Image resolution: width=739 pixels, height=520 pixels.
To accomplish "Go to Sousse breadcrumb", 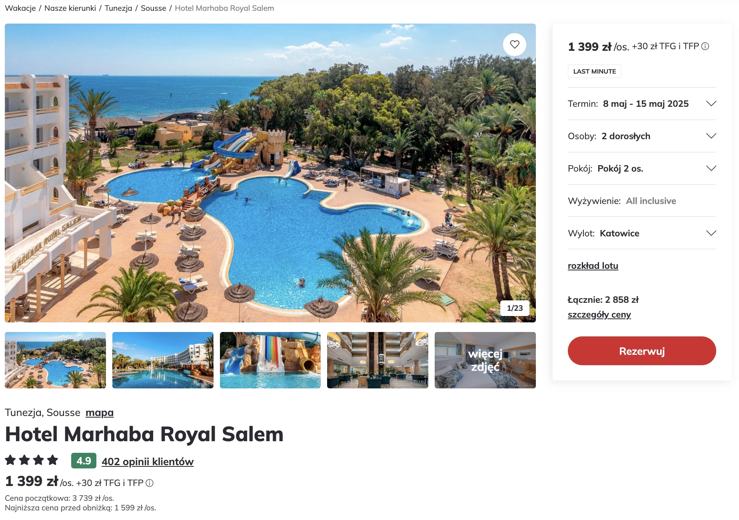I will point(154,8).
